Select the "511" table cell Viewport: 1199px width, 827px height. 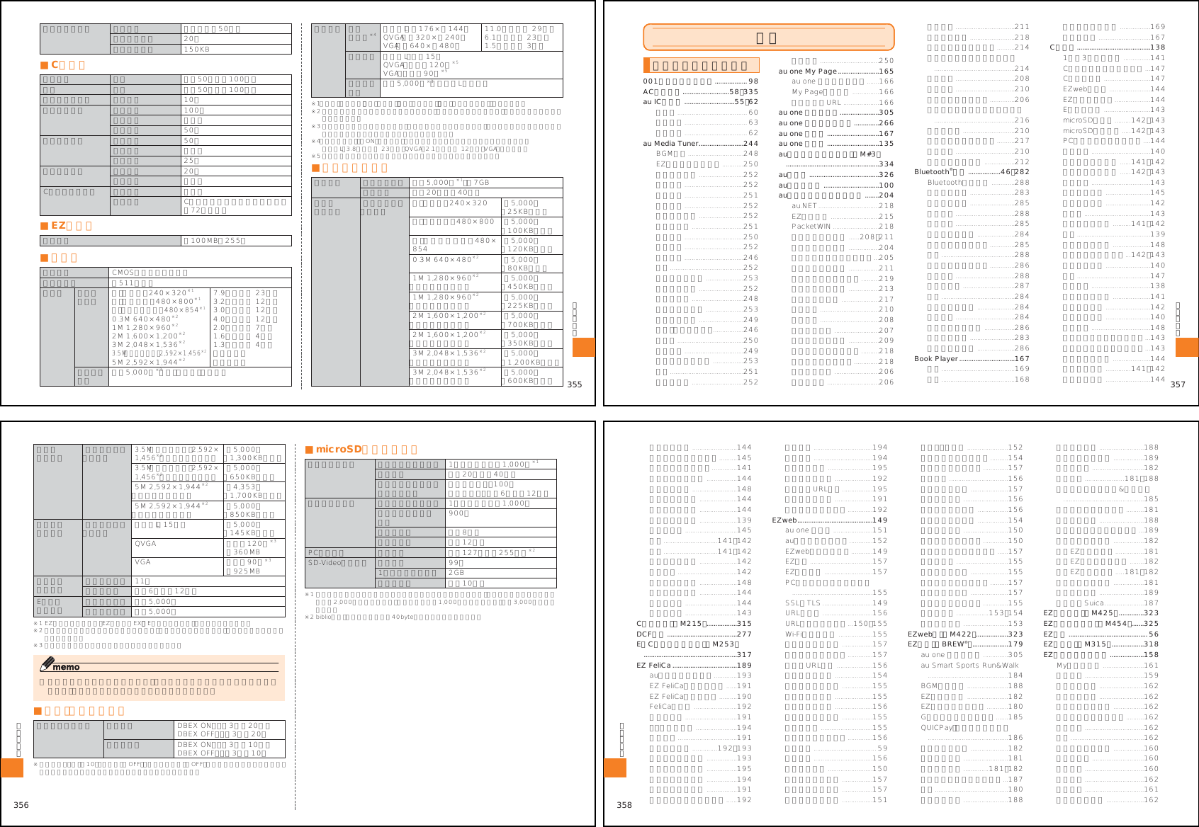(x=201, y=283)
